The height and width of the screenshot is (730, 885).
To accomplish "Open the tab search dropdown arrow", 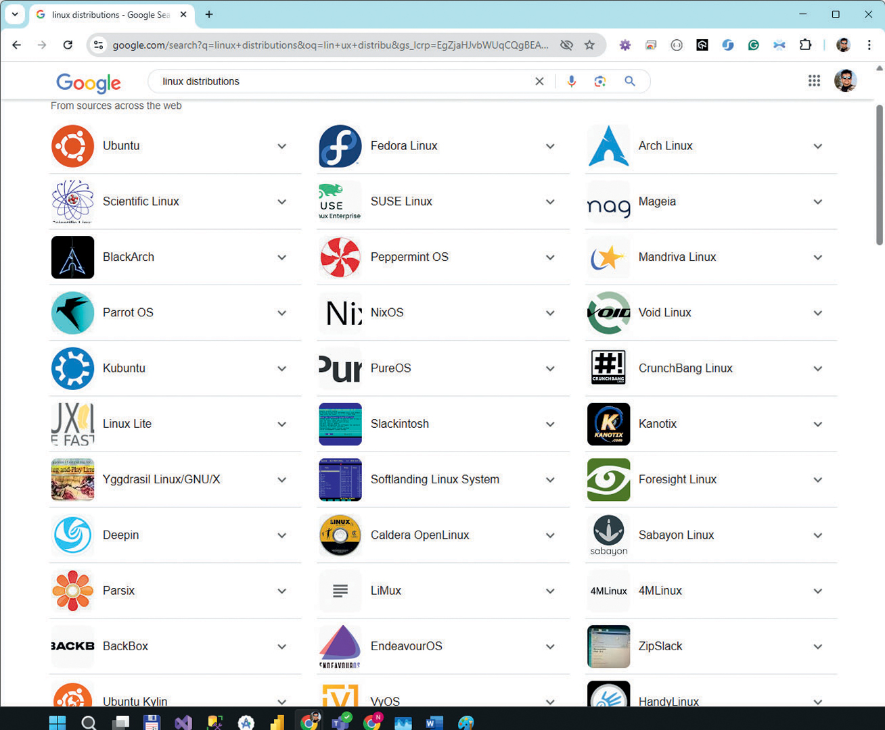I will (15, 14).
